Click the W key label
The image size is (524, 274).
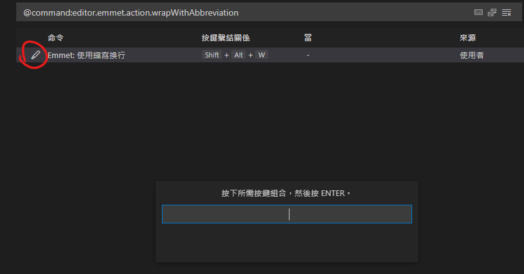[261, 55]
